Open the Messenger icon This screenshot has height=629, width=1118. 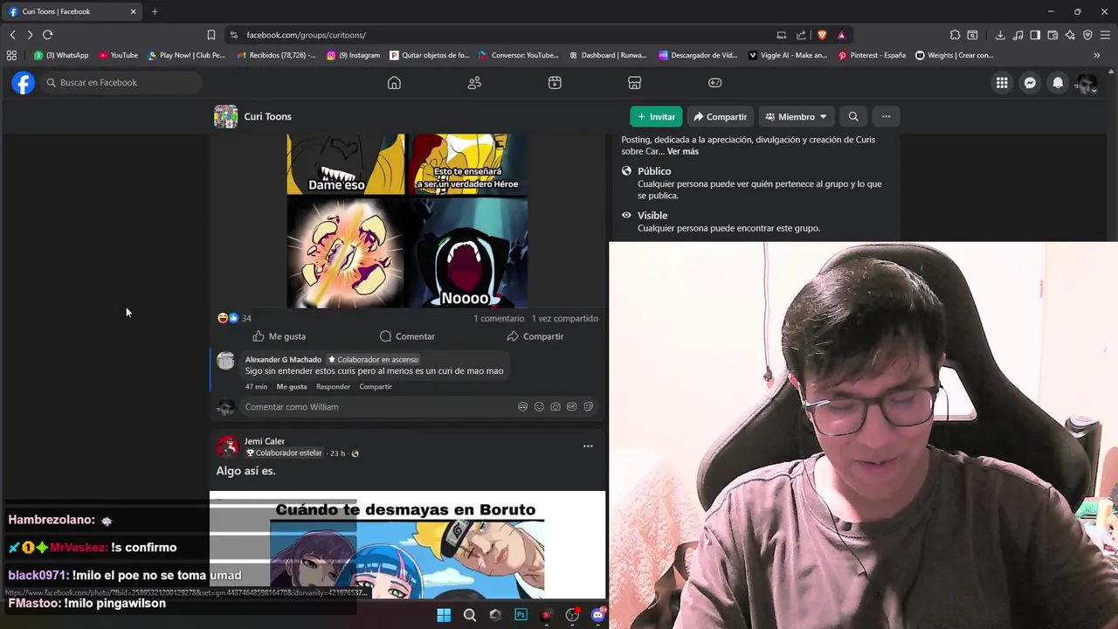point(1030,82)
